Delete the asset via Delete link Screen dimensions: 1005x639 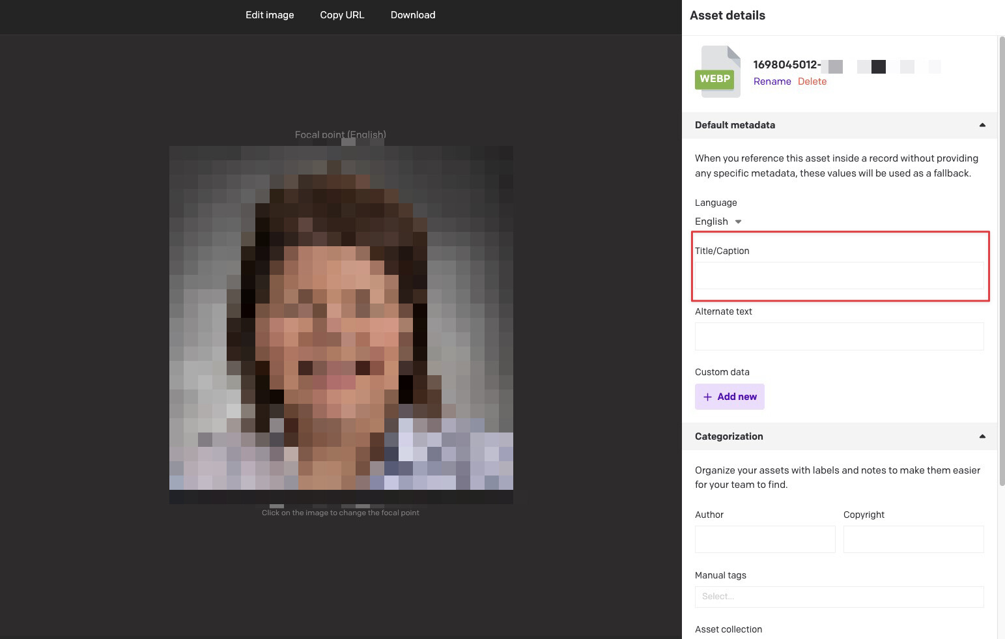[812, 81]
